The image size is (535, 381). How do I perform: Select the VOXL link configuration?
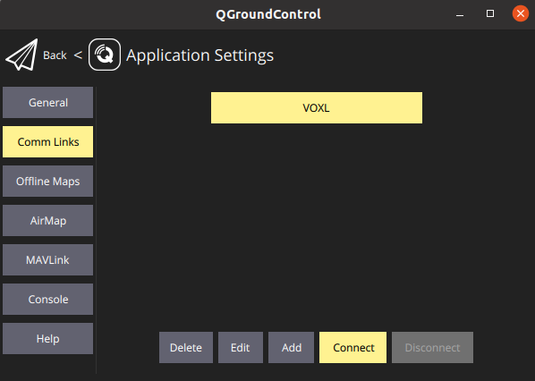click(317, 108)
